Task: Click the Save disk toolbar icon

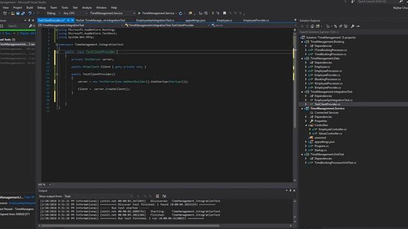Action: coord(18,13)
